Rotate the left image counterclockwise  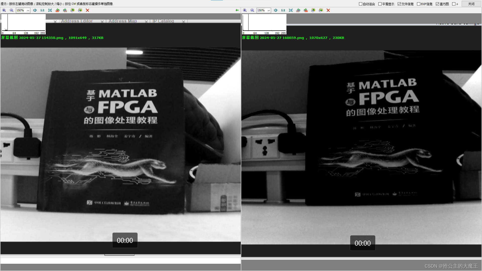57,10
